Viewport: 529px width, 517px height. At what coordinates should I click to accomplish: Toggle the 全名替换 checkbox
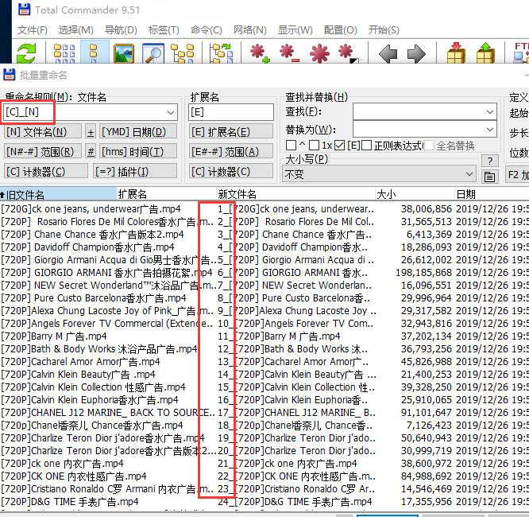429,146
